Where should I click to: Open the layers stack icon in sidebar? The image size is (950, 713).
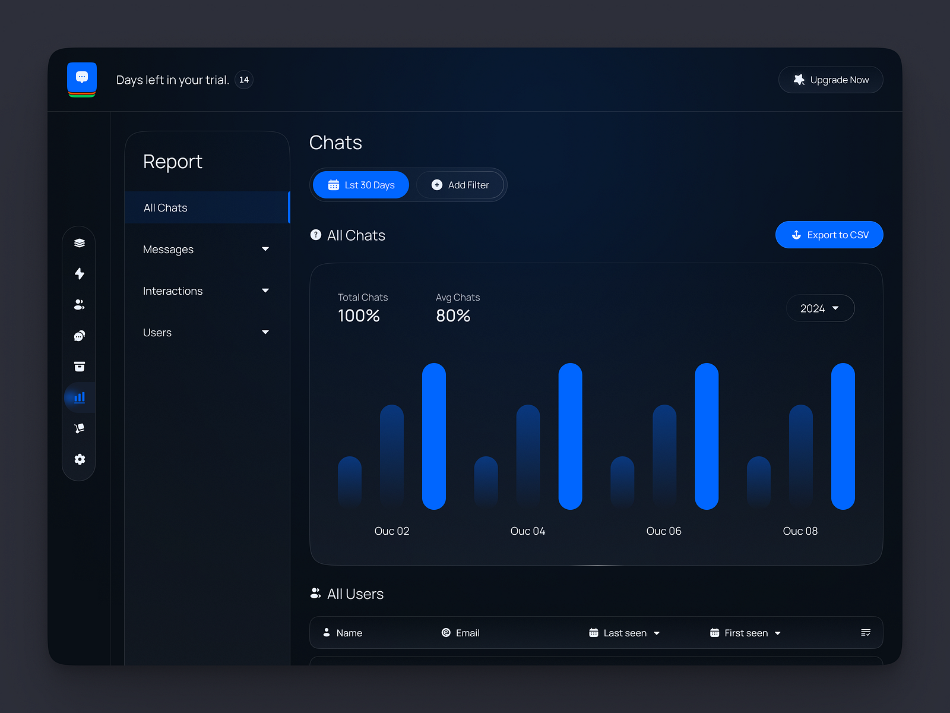tap(79, 242)
